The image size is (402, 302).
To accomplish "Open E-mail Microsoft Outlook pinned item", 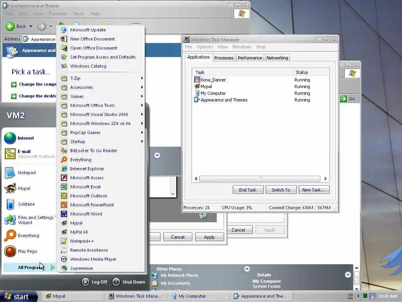I will (x=29, y=154).
